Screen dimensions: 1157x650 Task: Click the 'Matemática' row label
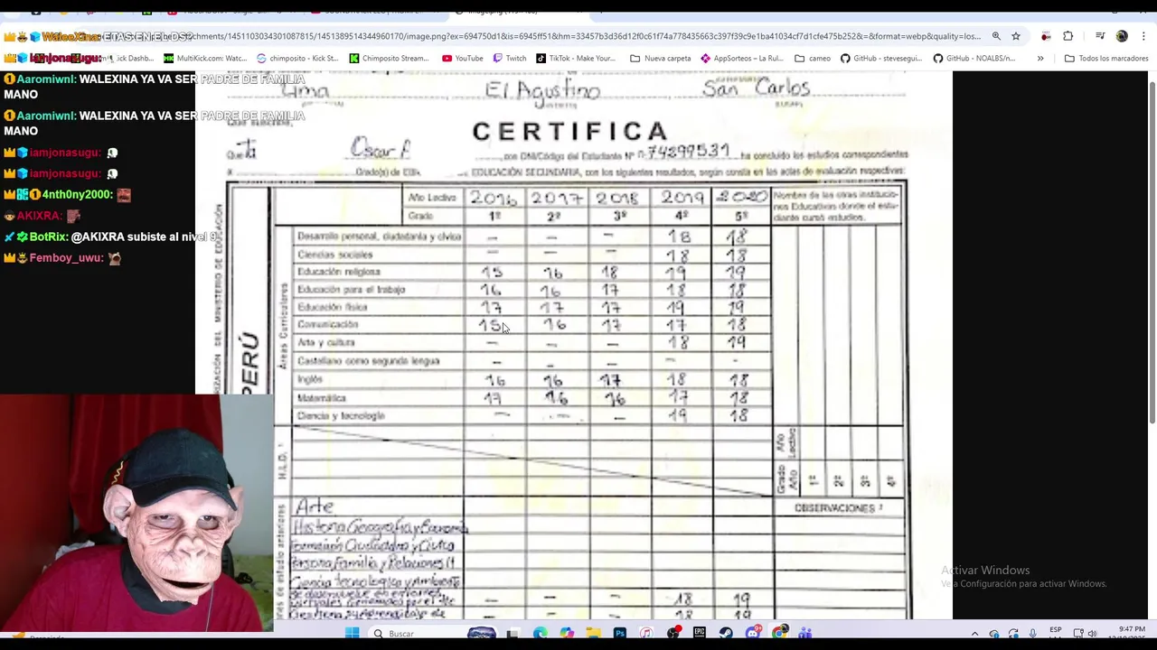[322, 398]
